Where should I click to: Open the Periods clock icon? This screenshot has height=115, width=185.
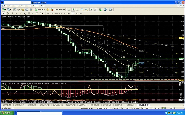tap(105, 9)
